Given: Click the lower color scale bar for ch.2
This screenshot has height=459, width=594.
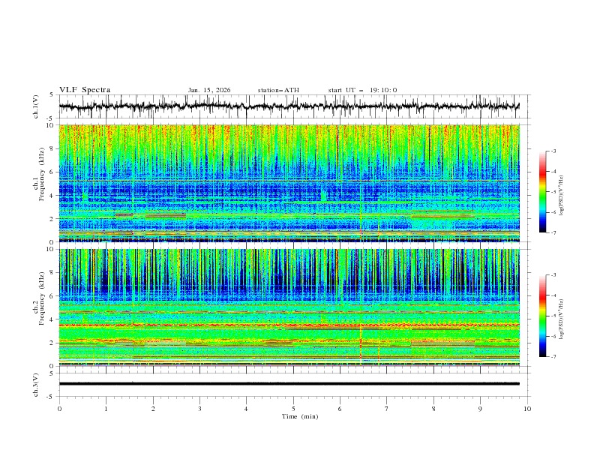Looking at the screenshot, I should [x=542, y=316].
